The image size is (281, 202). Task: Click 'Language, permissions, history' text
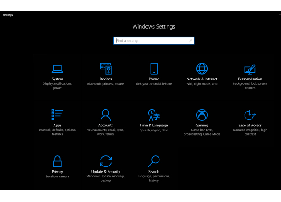tap(154, 178)
